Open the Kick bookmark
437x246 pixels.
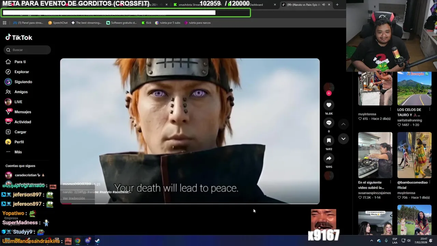(x=146, y=23)
